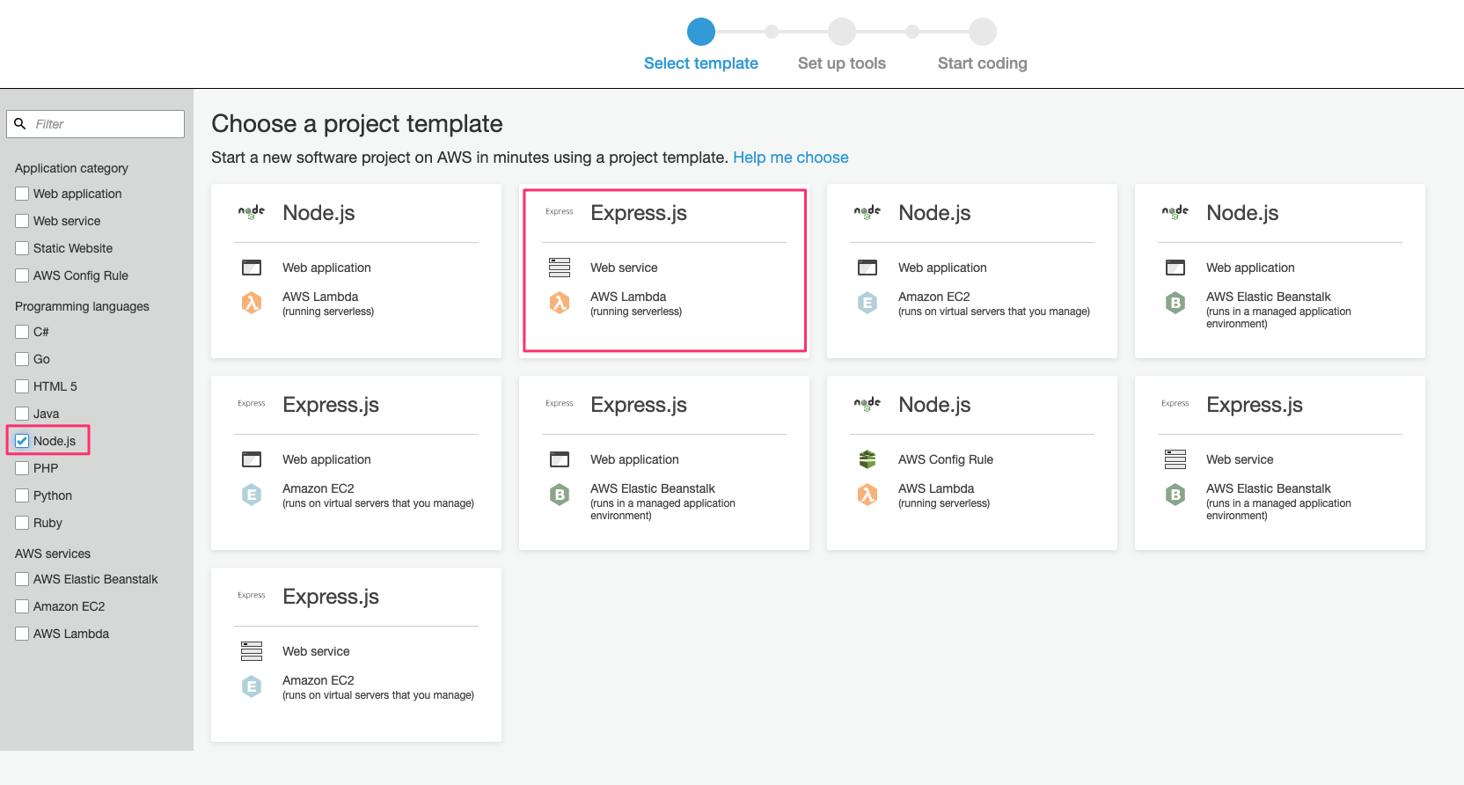Tick the Ruby language checkbox
1464x785 pixels.
click(x=22, y=523)
